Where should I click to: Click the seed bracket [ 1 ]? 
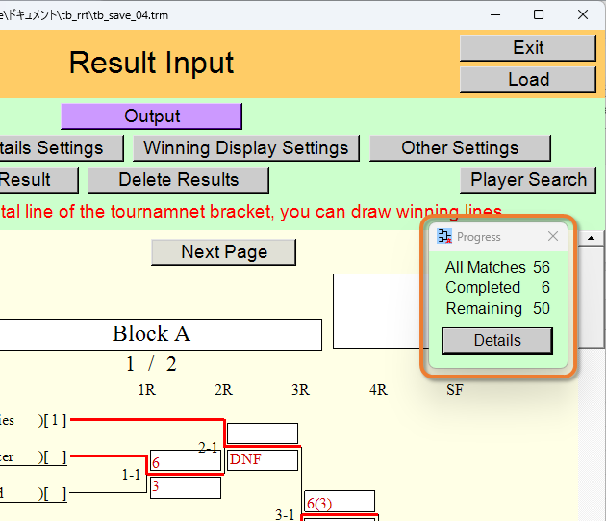pyautogui.click(x=55, y=420)
